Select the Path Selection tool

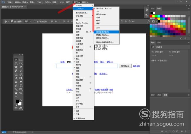pos(16,89)
